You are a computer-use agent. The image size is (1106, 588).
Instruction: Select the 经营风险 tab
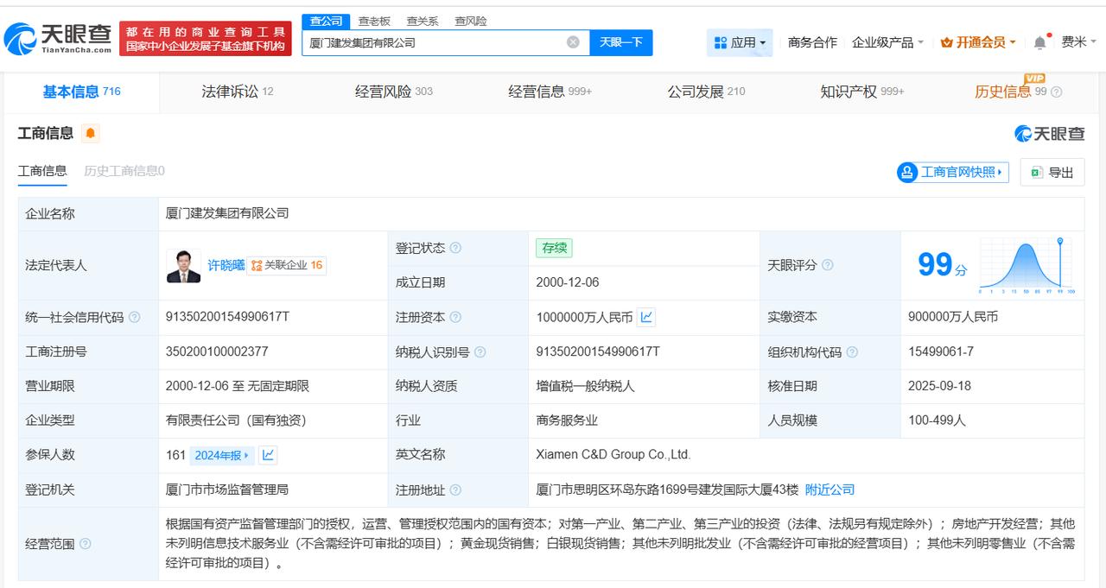pyautogui.click(x=394, y=92)
